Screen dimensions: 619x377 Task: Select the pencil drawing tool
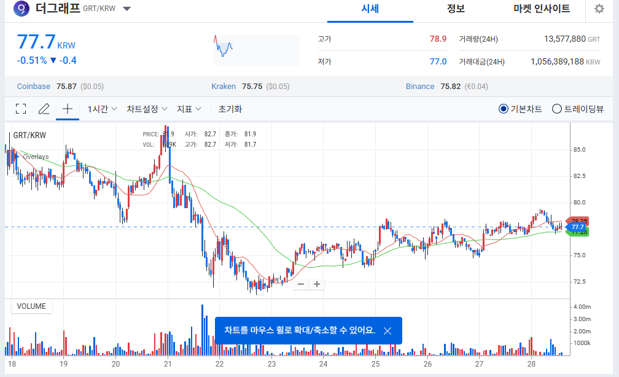coord(44,109)
